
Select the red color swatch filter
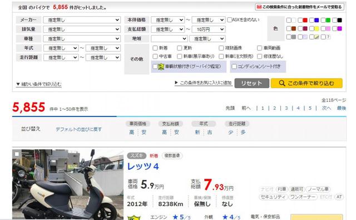305,20
